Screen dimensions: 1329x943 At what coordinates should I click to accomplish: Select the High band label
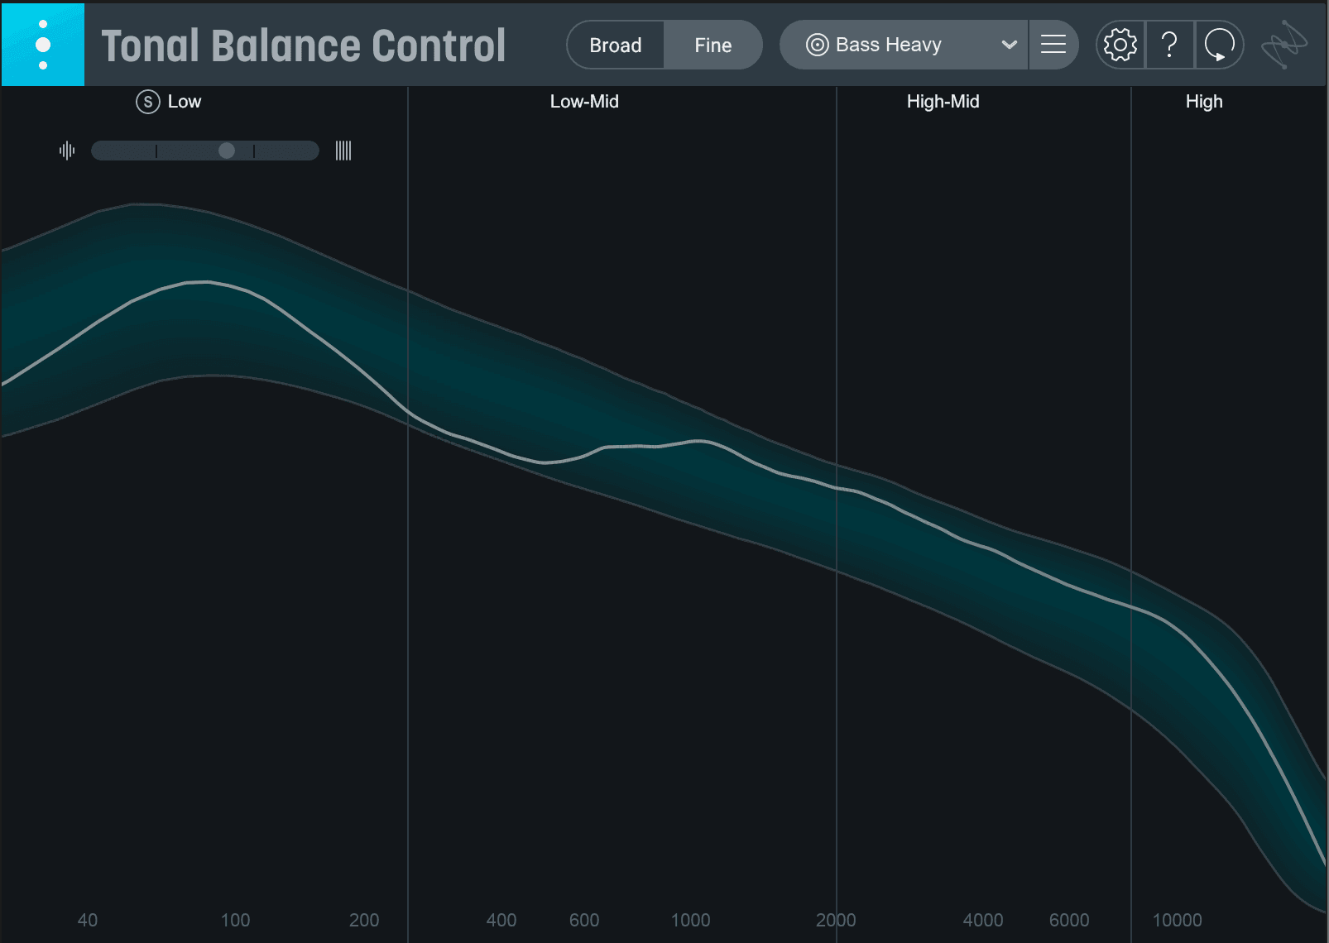(x=1204, y=102)
